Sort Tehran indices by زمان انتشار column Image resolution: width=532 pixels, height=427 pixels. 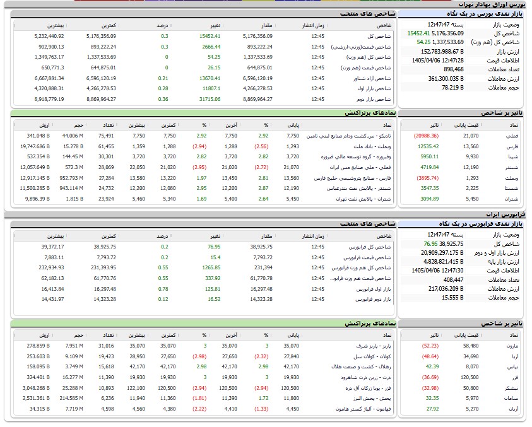pos(313,26)
